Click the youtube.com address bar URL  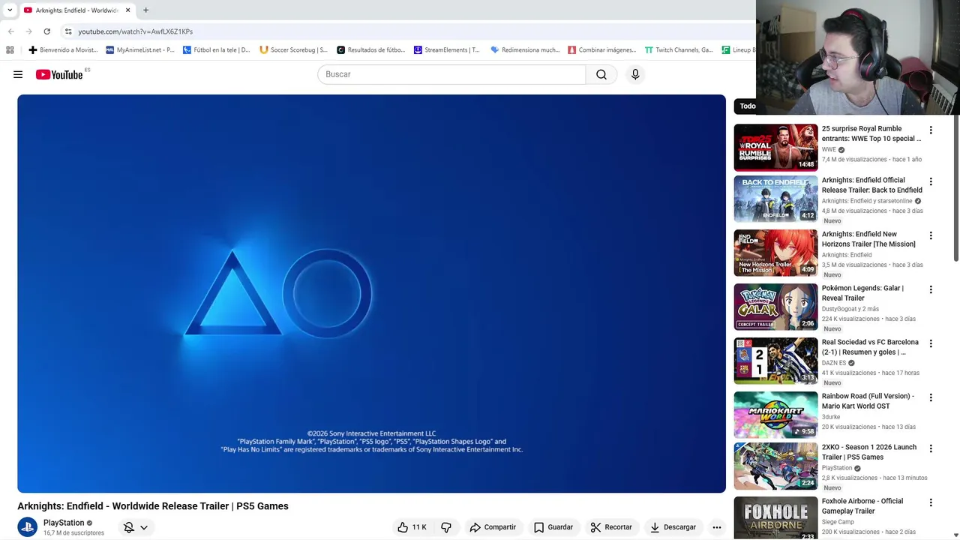point(136,31)
